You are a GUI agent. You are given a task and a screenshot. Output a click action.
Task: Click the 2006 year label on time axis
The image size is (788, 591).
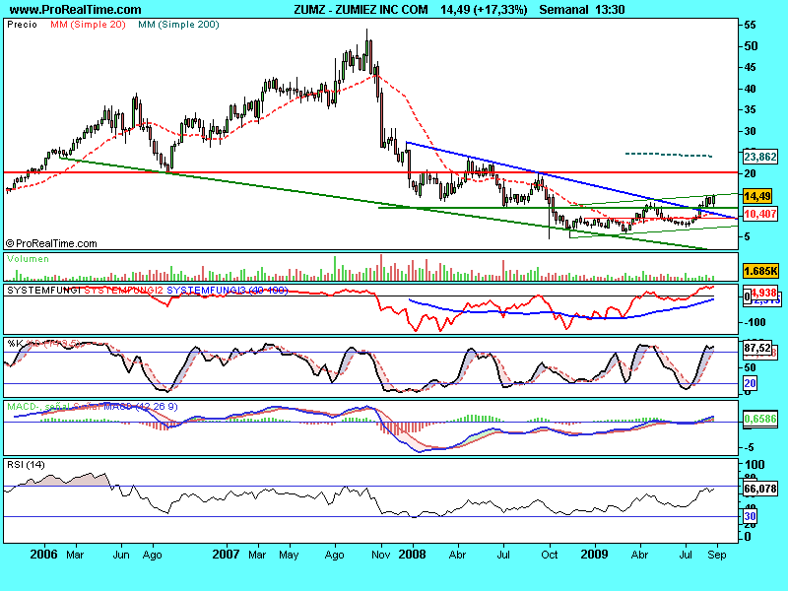pyautogui.click(x=43, y=555)
